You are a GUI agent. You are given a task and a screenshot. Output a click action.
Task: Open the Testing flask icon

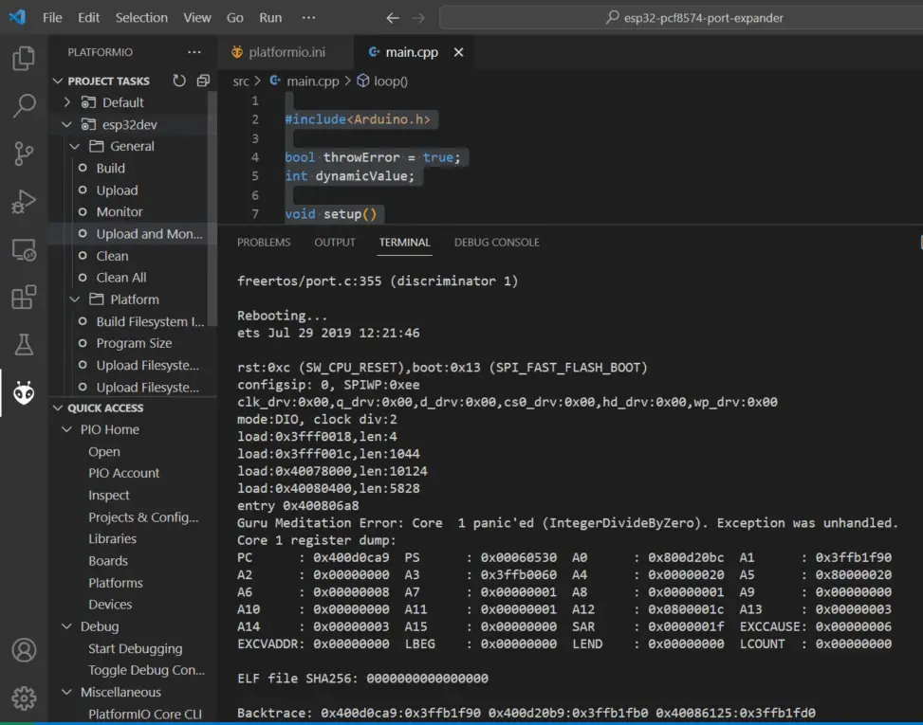(24, 345)
